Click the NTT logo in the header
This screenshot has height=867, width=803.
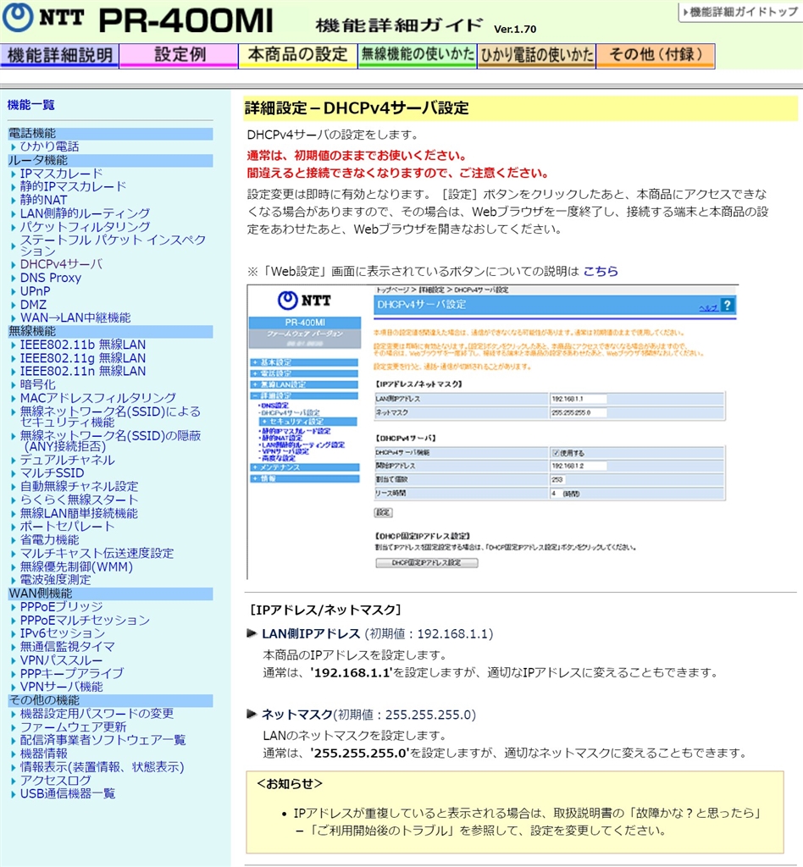click(x=43, y=18)
